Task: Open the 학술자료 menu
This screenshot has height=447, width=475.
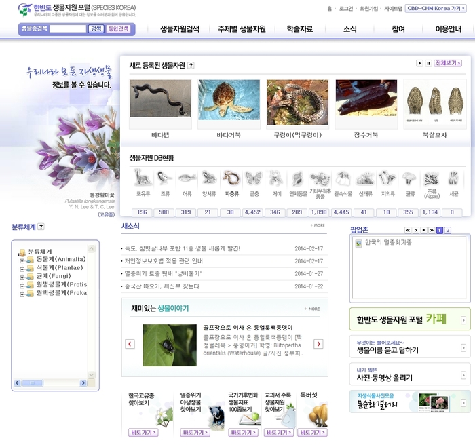Action: pyautogui.click(x=300, y=29)
